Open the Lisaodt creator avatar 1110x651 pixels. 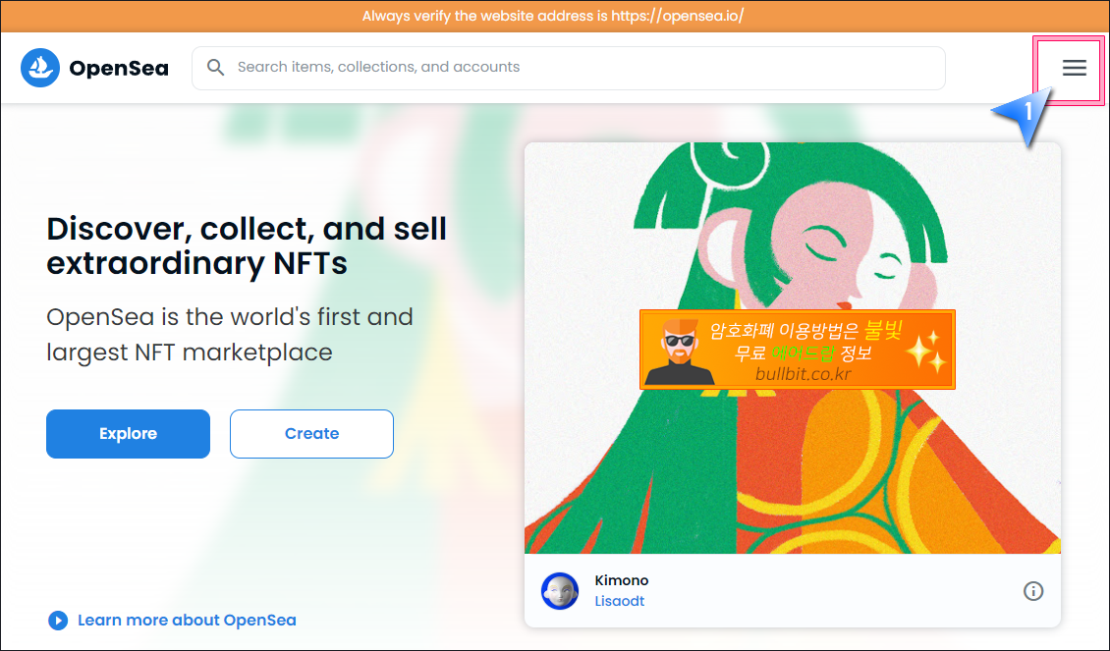coord(559,591)
